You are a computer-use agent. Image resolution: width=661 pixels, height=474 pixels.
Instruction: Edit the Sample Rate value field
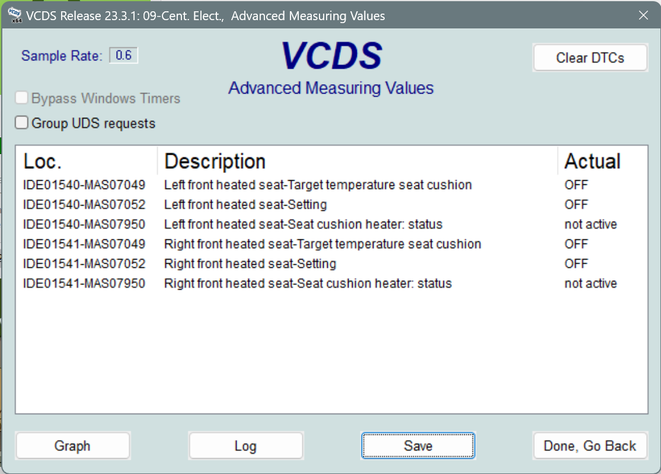[x=123, y=55]
